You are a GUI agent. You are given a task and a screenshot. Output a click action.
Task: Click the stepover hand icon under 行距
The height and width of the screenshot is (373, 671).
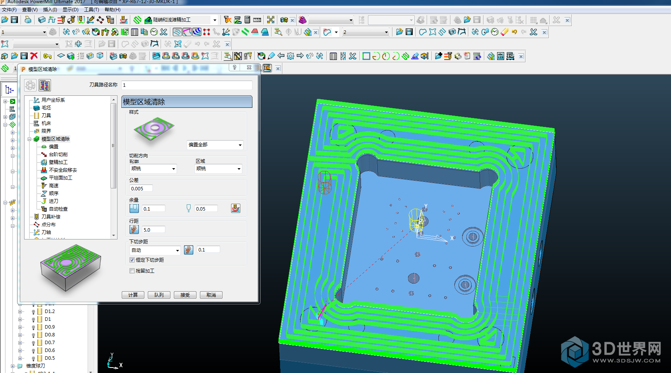134,229
